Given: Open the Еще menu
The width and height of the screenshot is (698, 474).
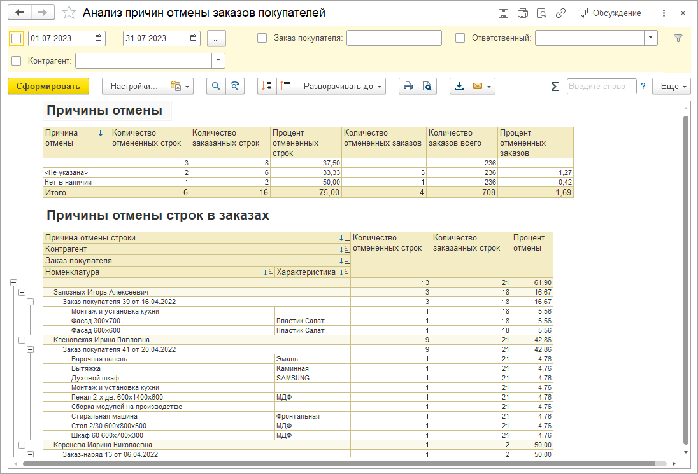Looking at the screenshot, I should pos(673,87).
